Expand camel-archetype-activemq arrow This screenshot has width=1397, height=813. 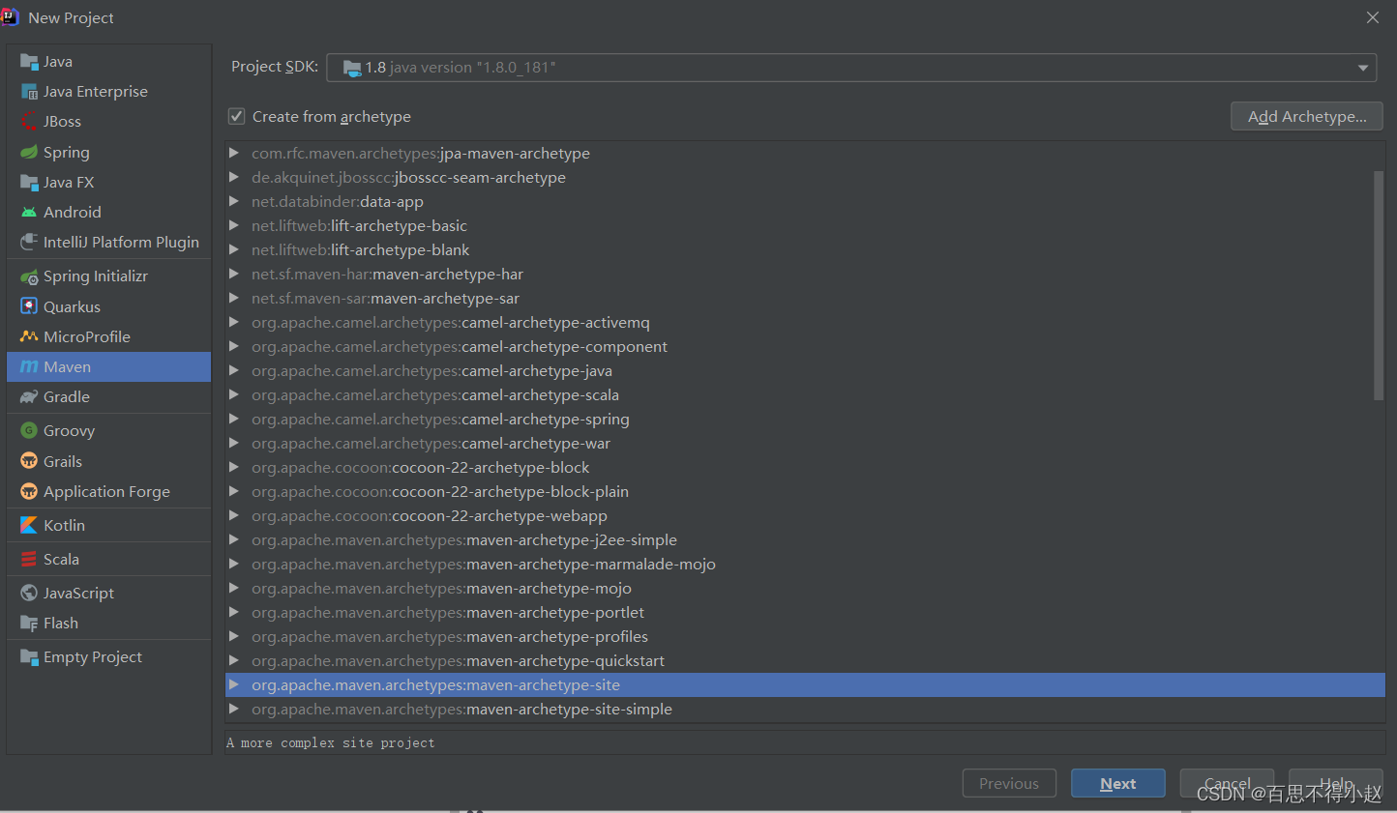[234, 322]
